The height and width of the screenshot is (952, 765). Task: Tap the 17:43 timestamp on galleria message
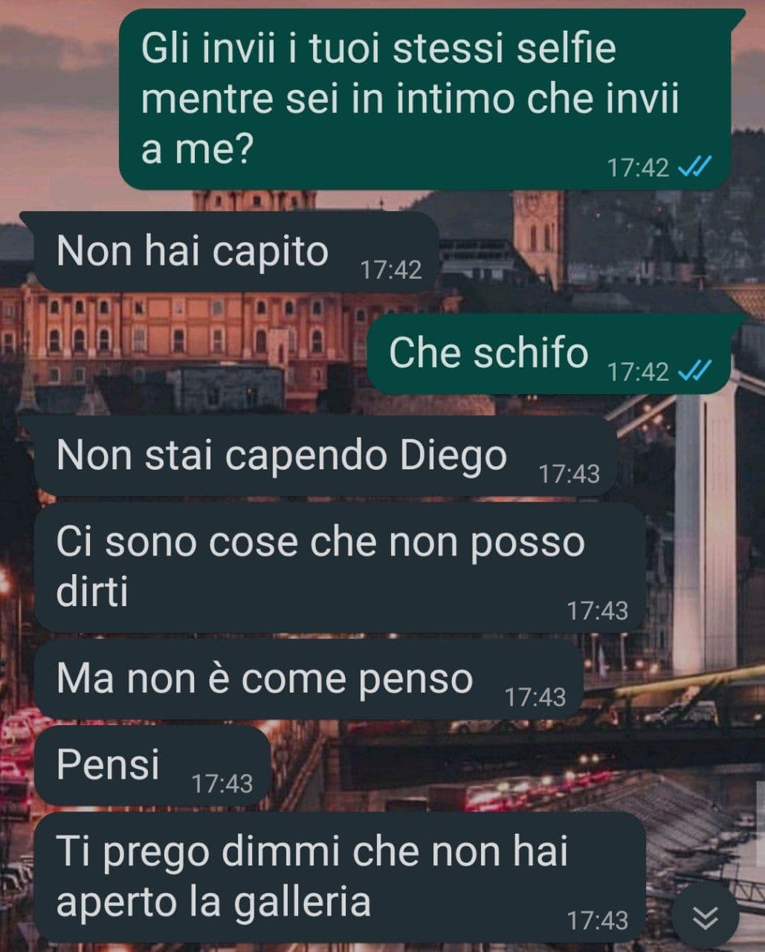click(598, 921)
